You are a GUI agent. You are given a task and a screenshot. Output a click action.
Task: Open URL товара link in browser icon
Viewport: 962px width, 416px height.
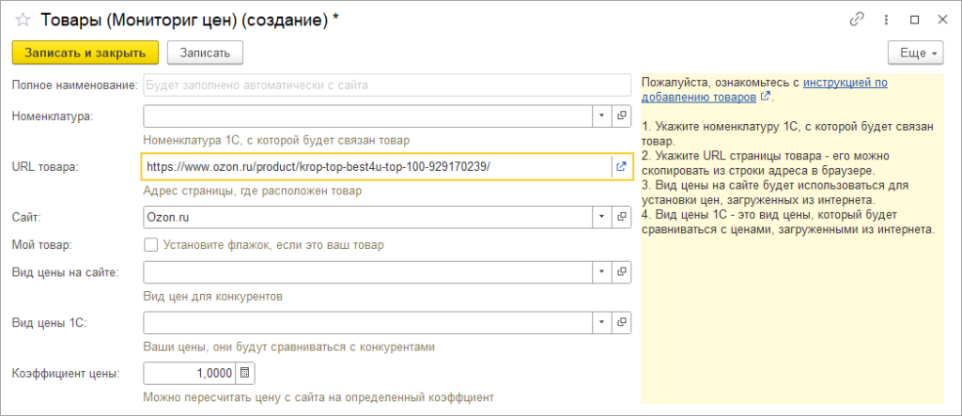point(621,165)
